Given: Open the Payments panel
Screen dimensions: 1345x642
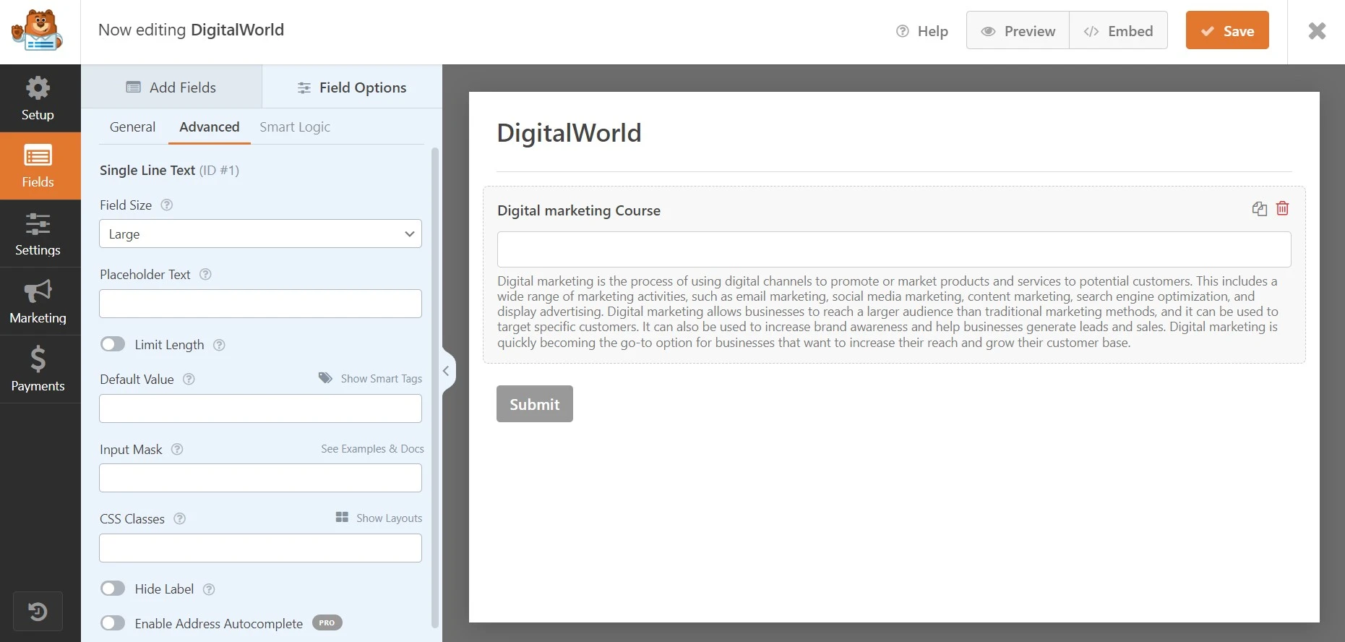Looking at the screenshot, I should point(38,369).
